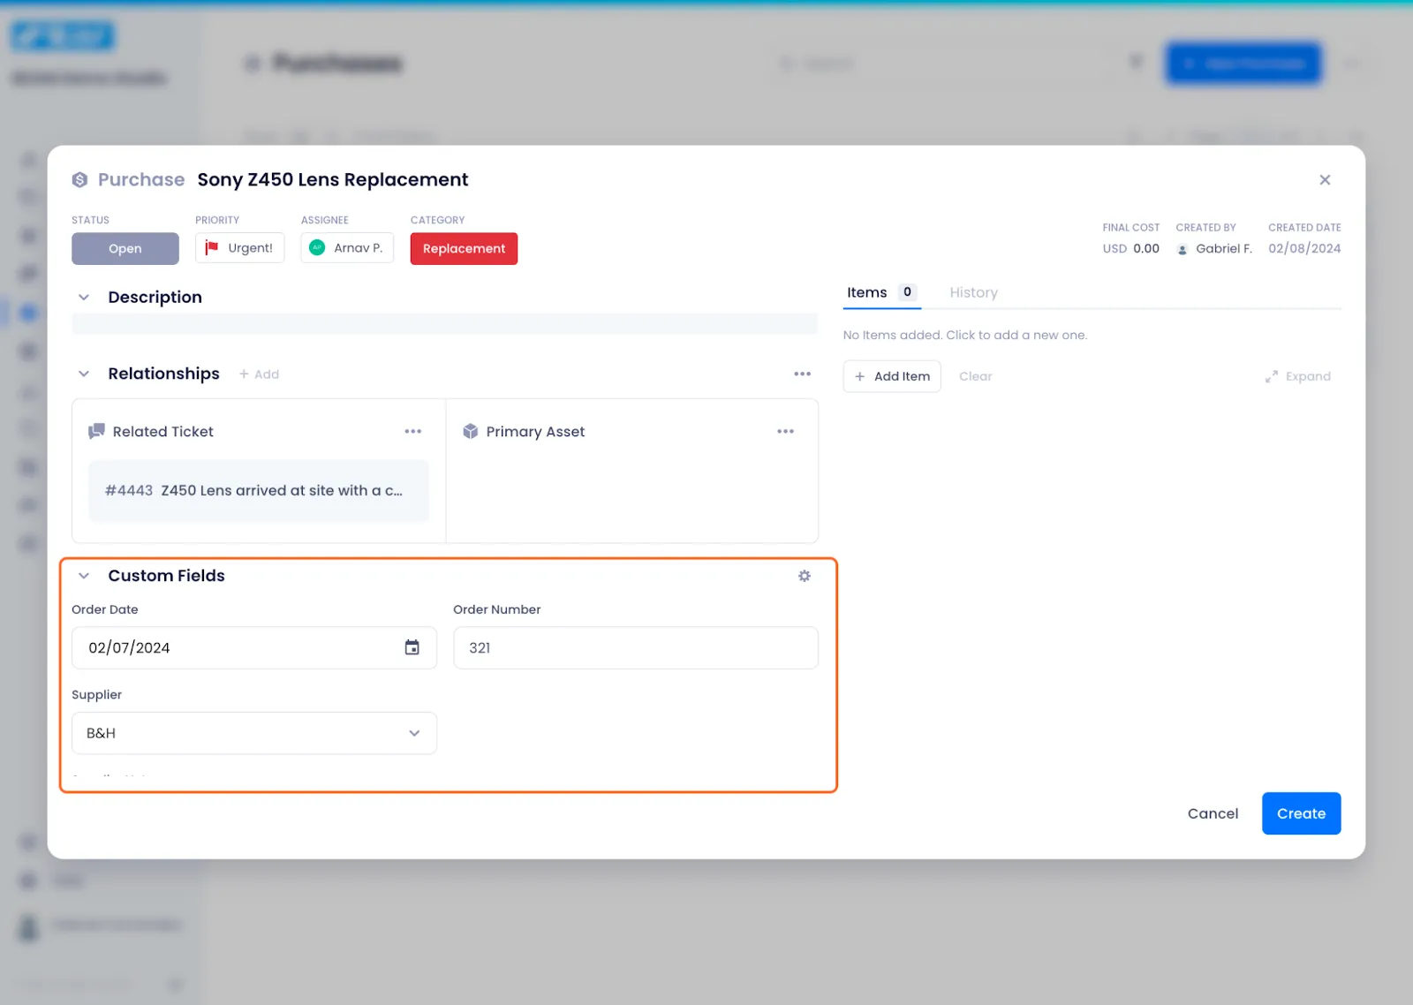This screenshot has width=1413, height=1005.
Task: Click the Purchase dollar icon beside the title
Action: point(79,179)
